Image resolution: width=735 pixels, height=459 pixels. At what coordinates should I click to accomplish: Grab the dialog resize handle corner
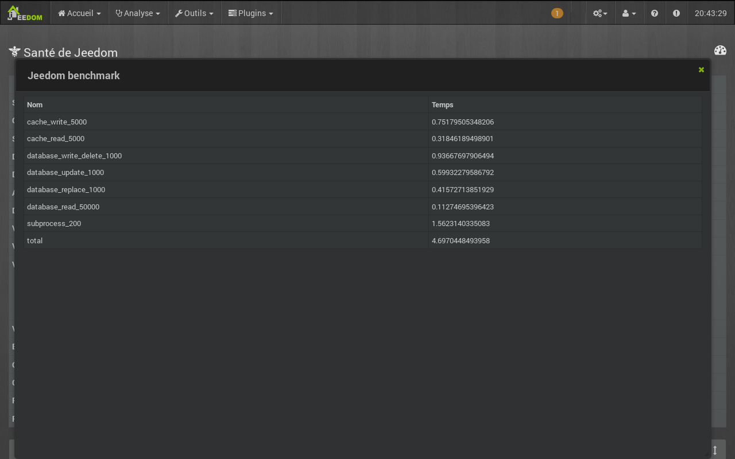tap(706, 454)
